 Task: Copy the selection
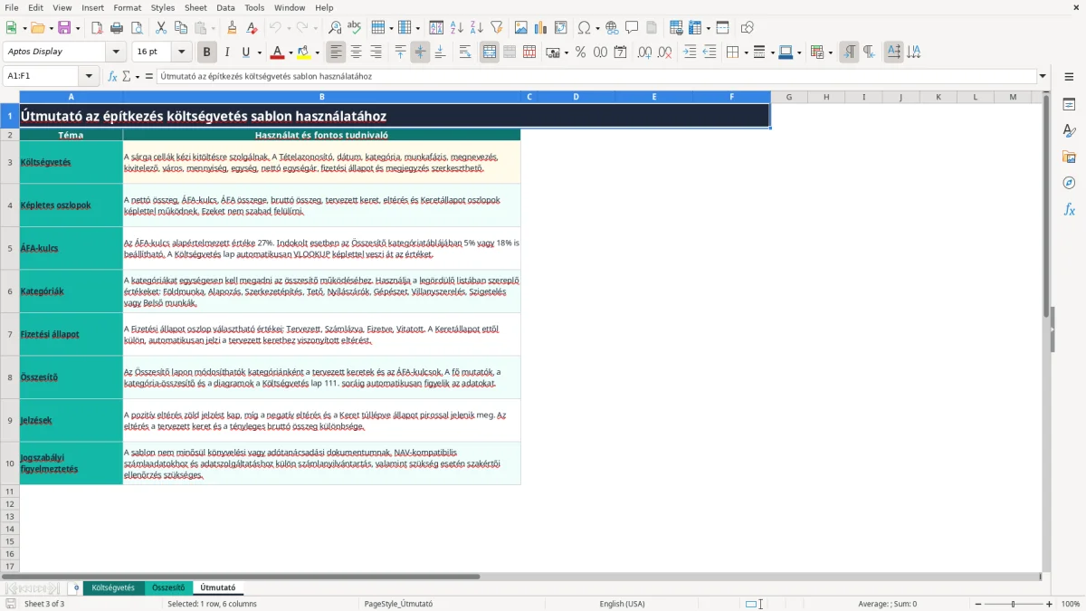(x=181, y=28)
